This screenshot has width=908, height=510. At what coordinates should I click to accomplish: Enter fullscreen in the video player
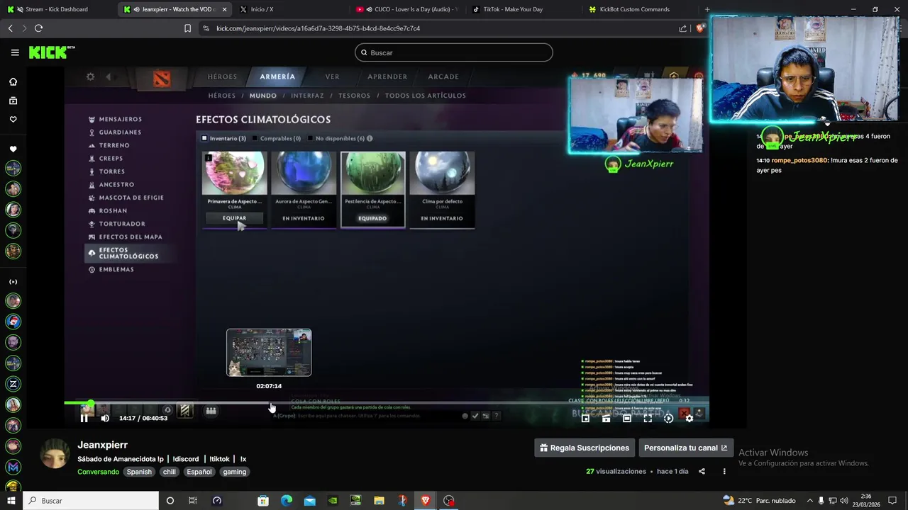point(648,419)
